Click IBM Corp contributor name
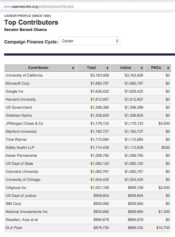 pos(13,204)
